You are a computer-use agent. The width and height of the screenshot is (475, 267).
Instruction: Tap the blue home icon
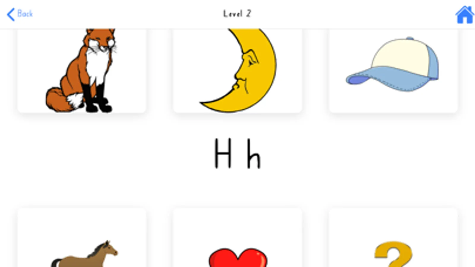[465, 15]
